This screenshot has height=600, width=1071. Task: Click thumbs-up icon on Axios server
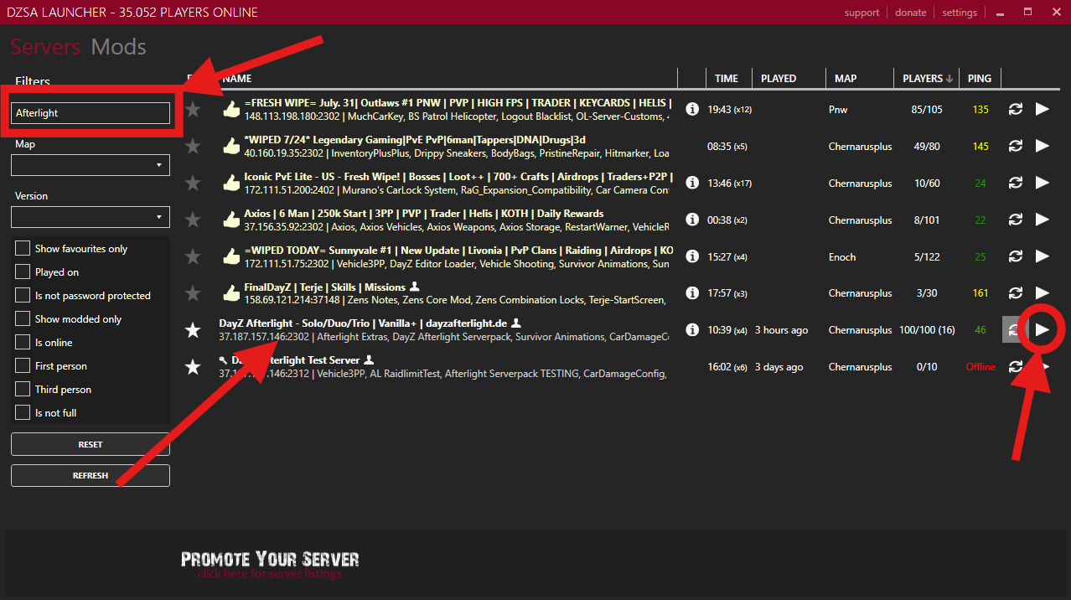click(230, 220)
